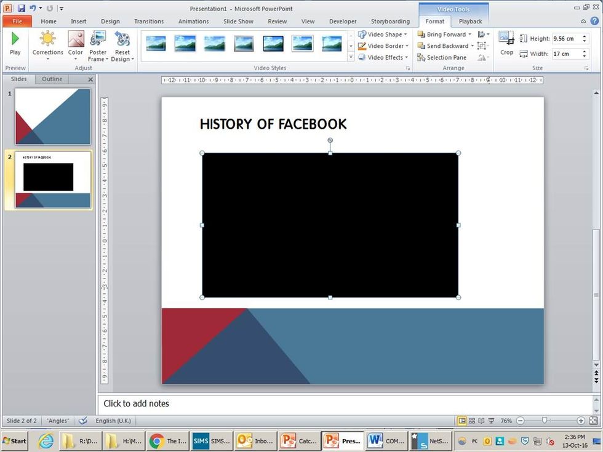Click the Save icon in Quick Access
Viewport: 603px width, 452px height.
pyautogui.click(x=22, y=8)
